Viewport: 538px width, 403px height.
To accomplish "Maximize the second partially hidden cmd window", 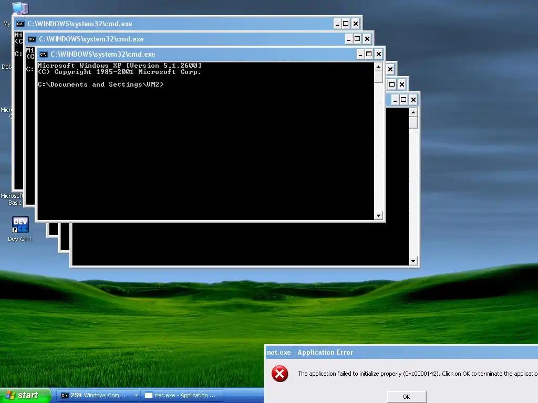I will click(392, 84).
